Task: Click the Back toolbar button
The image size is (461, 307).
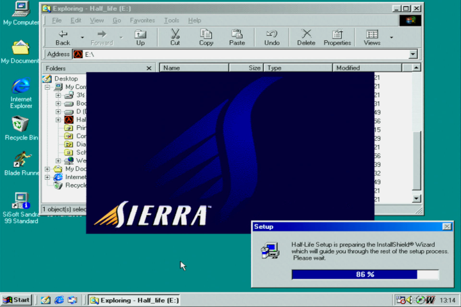Action: point(63,38)
